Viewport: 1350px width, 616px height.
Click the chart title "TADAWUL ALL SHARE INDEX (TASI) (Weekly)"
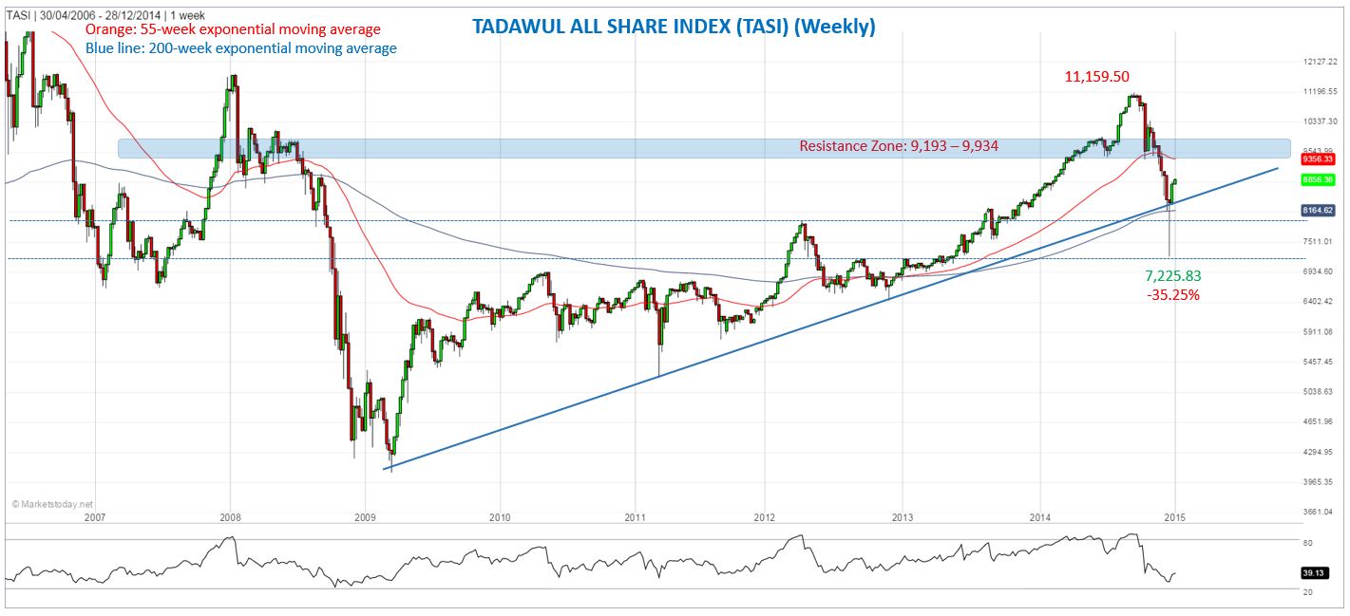674,28
